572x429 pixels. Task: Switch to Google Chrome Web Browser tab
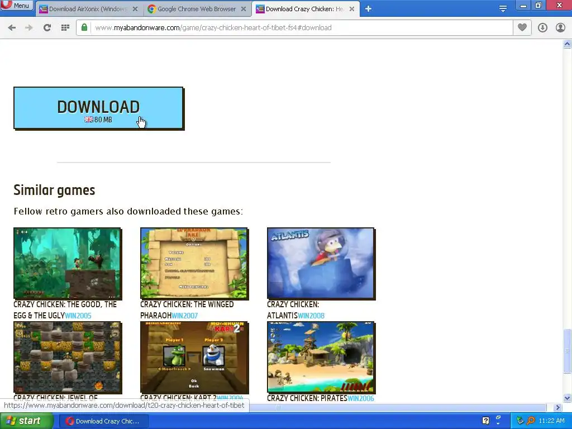(x=197, y=9)
